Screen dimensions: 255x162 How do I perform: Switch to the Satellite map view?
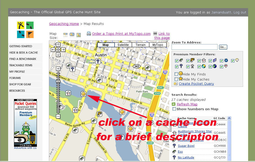[x=123, y=45]
